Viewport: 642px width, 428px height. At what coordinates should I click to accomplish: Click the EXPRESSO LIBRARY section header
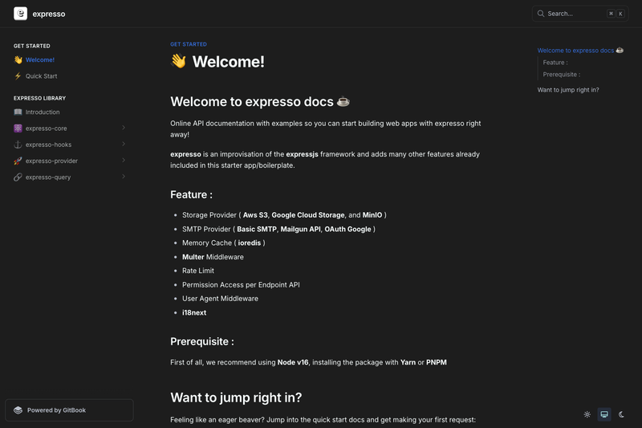[39, 98]
